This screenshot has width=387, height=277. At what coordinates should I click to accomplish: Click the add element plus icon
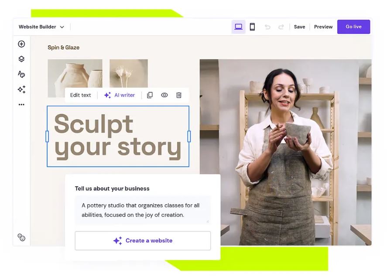[21, 44]
